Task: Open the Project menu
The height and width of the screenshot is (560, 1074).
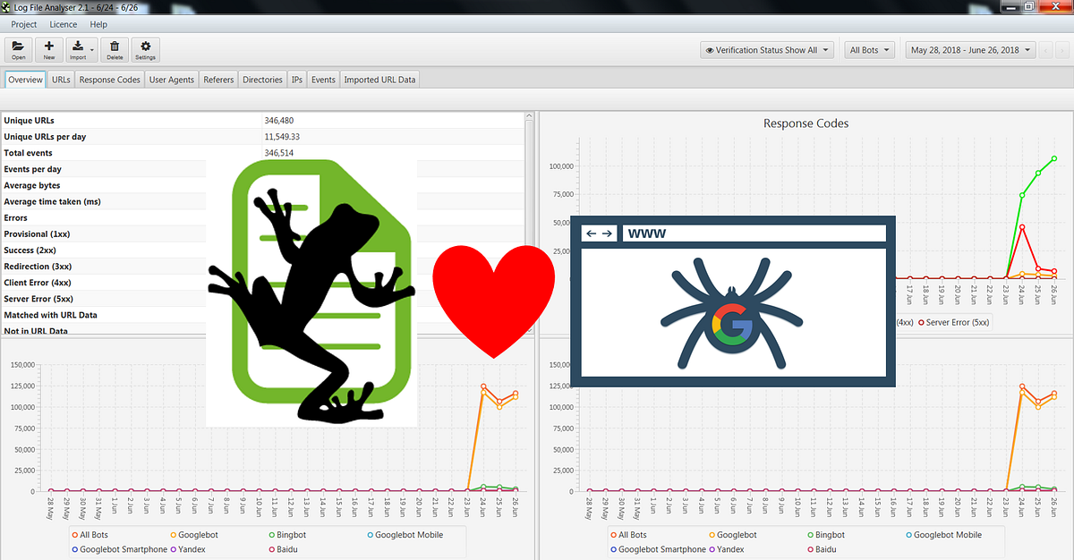Action: (x=23, y=24)
